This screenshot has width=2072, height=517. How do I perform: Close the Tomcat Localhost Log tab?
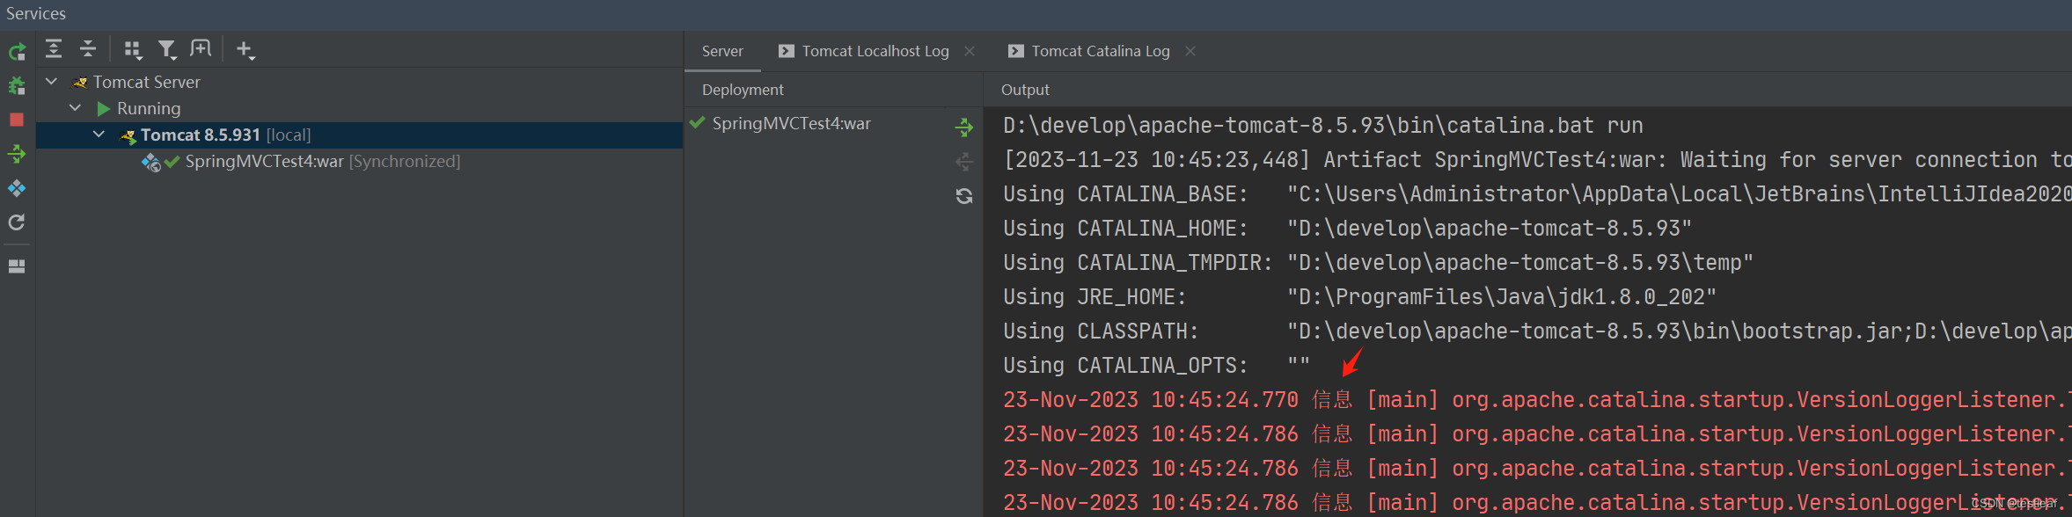pyautogui.click(x=970, y=51)
